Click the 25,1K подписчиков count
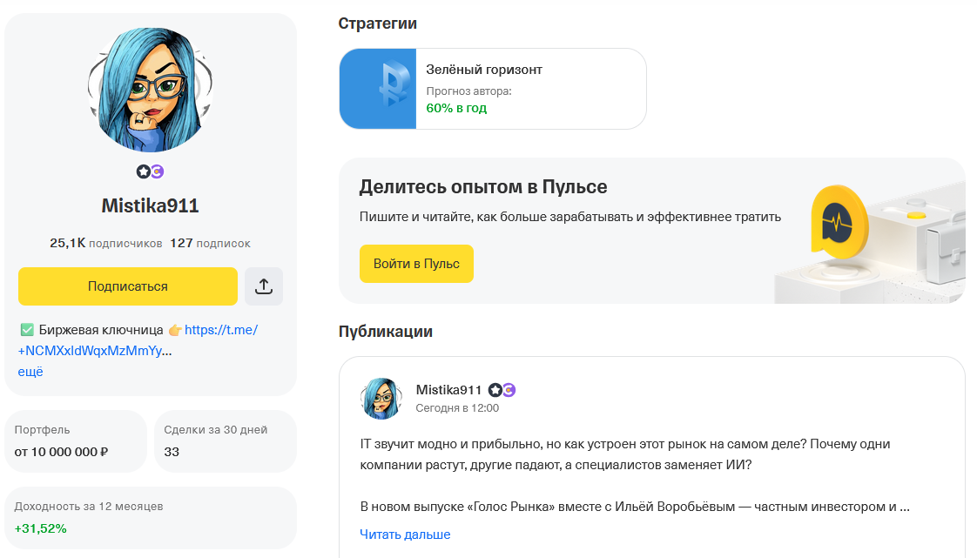 [106, 243]
